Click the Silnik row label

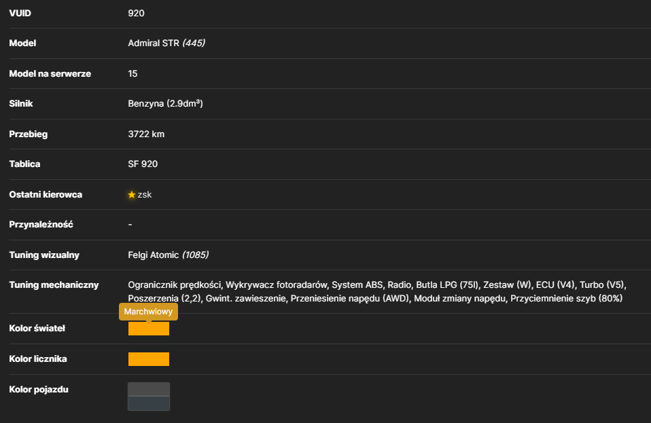click(x=21, y=104)
